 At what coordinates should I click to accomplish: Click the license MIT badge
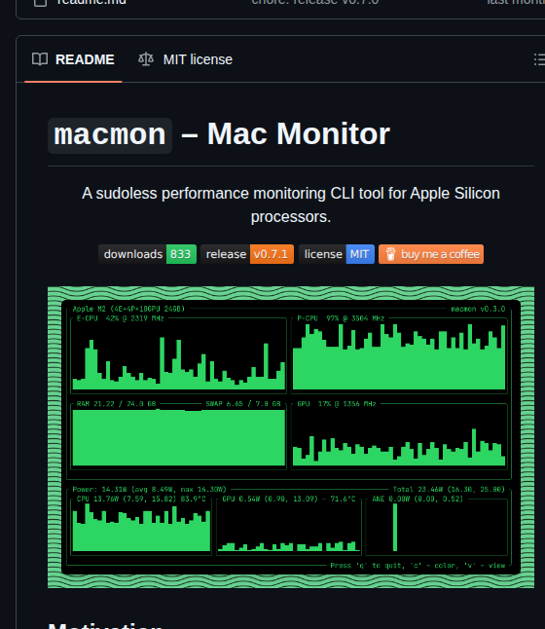(x=337, y=254)
